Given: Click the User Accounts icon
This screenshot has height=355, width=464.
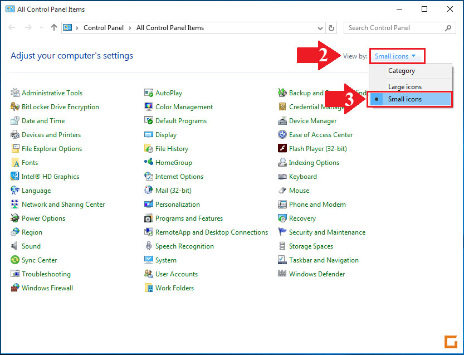Looking at the screenshot, I should [149, 274].
